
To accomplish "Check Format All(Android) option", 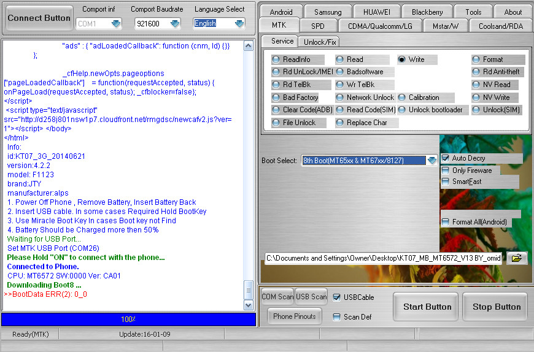I will click(x=445, y=222).
